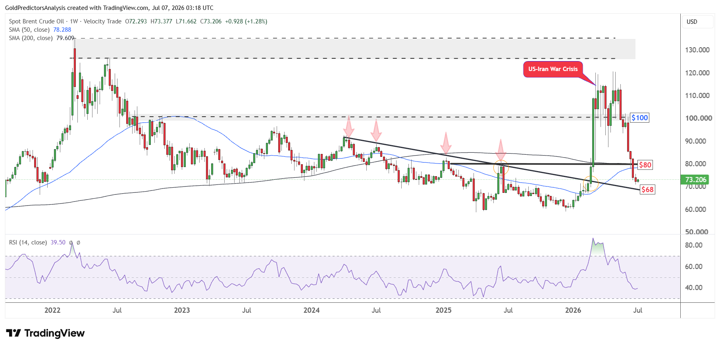720x348 pixels.
Task: Select the open price O72.293
Action: 136,21
